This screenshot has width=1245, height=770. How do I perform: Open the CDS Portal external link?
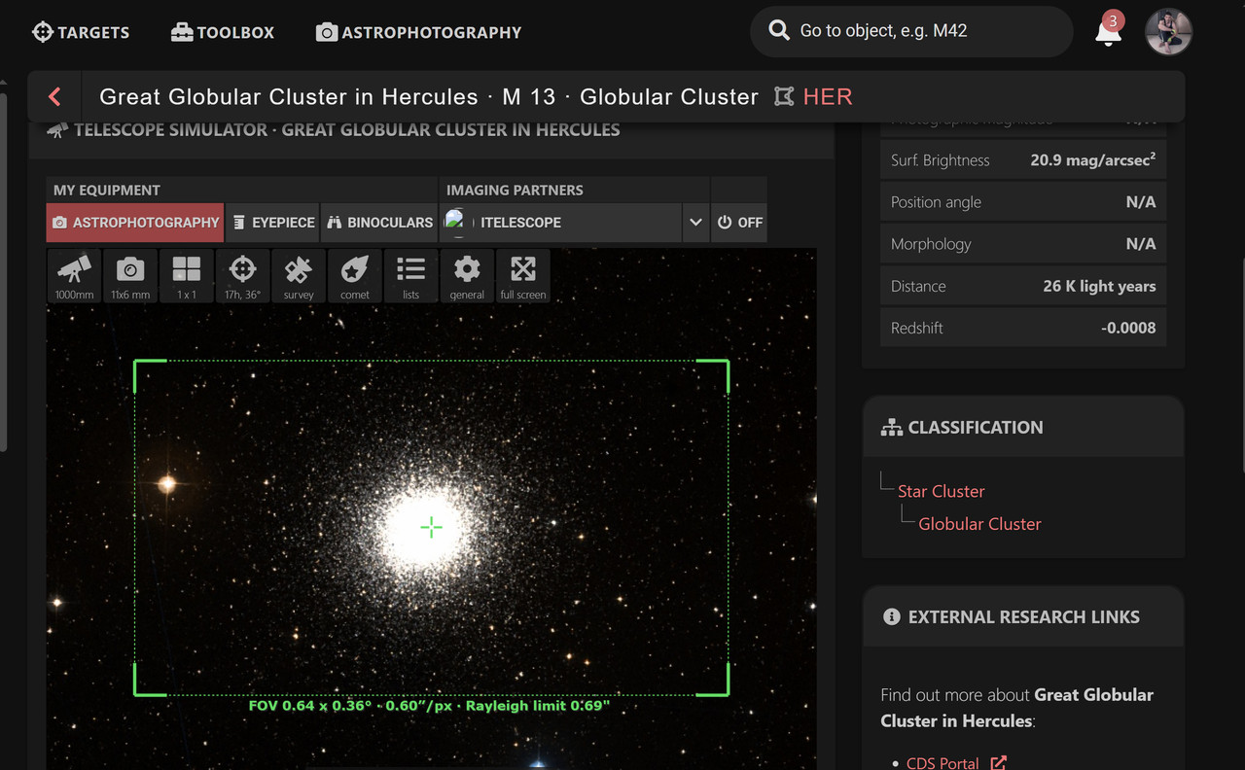click(942, 762)
